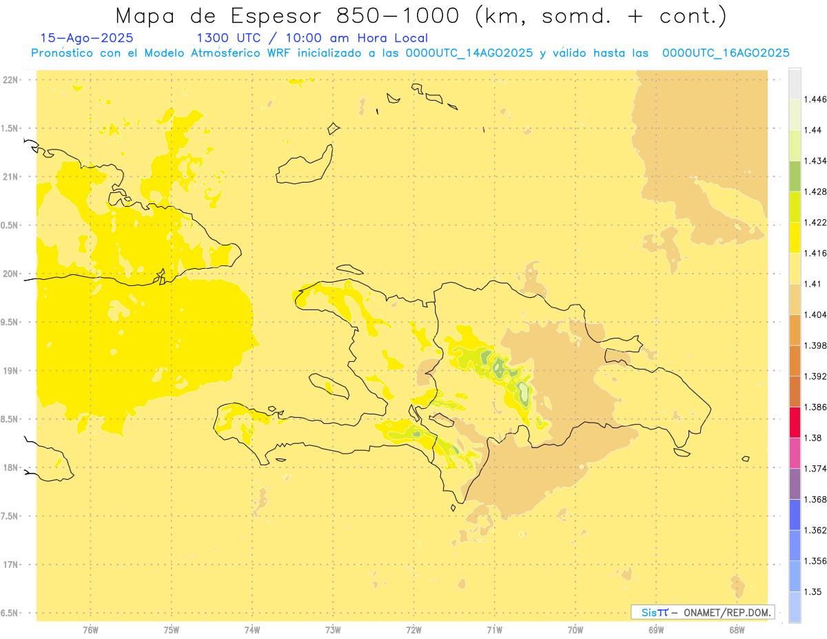Click the "1.368" colorbar value
This screenshot has height=639, width=827.
[815, 499]
